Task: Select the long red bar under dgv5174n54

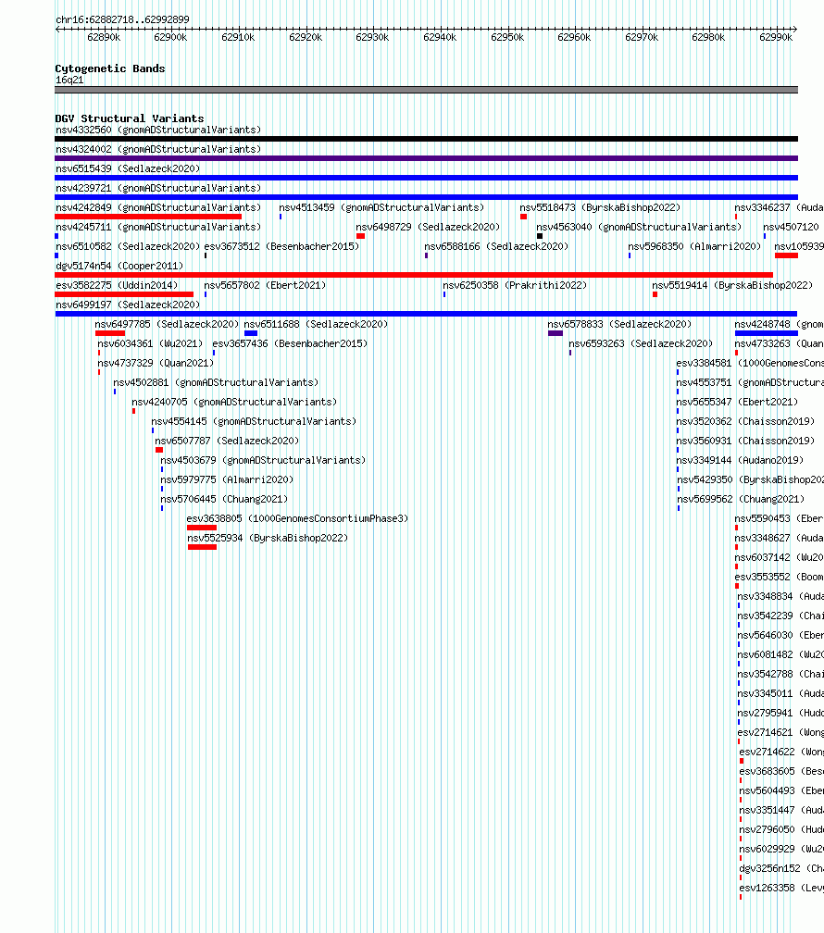Action: tap(414, 275)
